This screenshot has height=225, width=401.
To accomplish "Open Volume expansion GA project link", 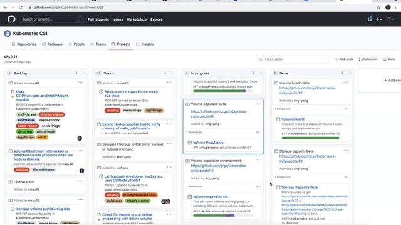I will tap(211, 197).
